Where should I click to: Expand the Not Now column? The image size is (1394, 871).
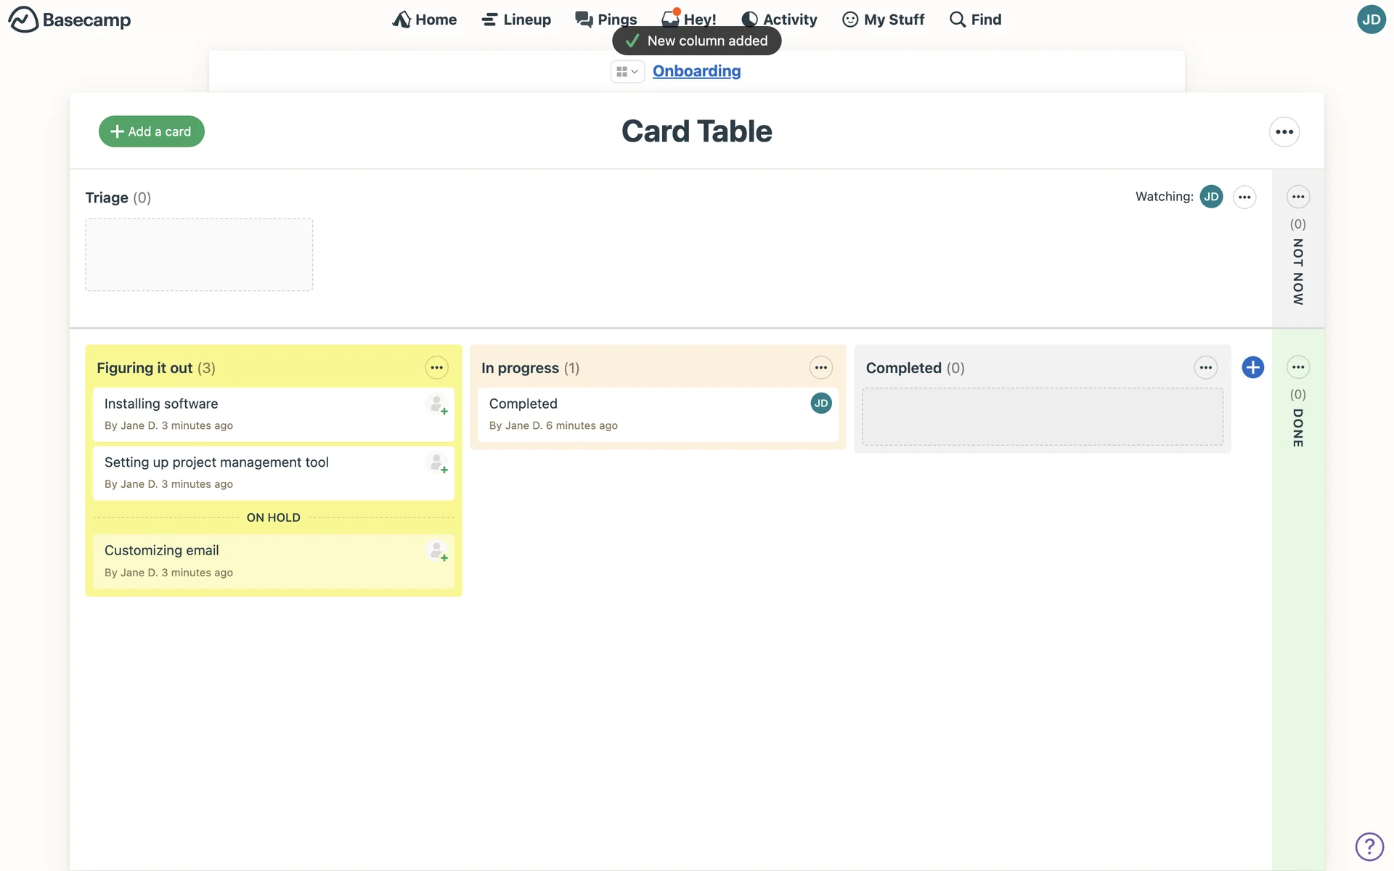point(1297,272)
